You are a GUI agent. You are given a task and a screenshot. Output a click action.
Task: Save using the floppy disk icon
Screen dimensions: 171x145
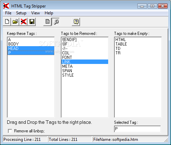(x=32, y=22)
